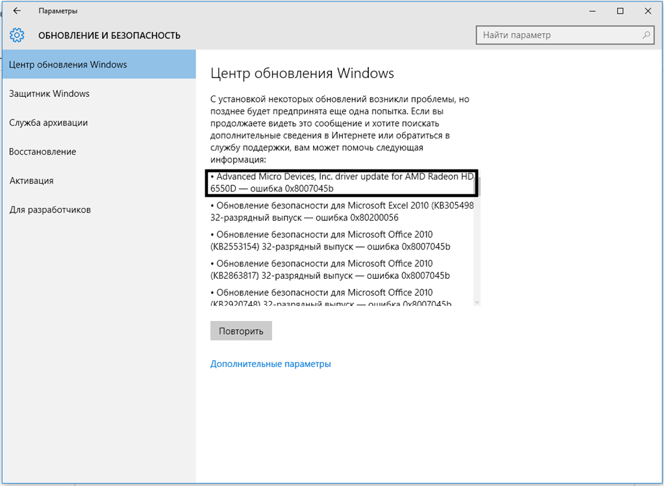Select Для разработчиков in sidebar
Viewport: 665px width, 486px height.
tap(99, 210)
